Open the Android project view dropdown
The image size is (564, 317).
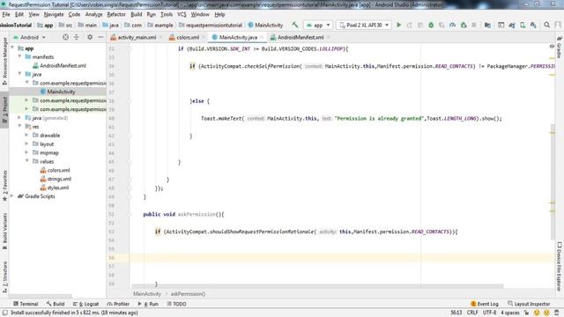click(29, 37)
